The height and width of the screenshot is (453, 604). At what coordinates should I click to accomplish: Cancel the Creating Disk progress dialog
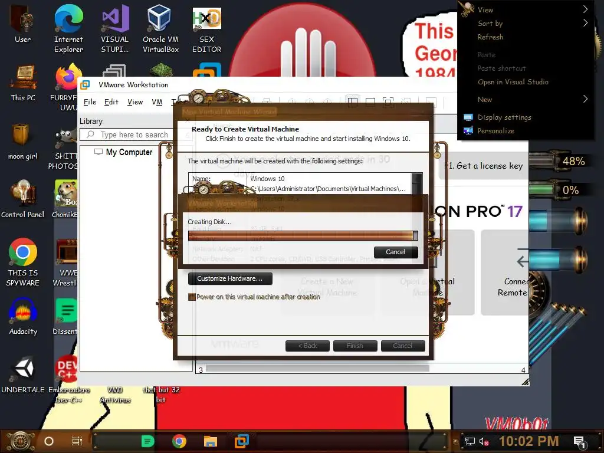(396, 252)
